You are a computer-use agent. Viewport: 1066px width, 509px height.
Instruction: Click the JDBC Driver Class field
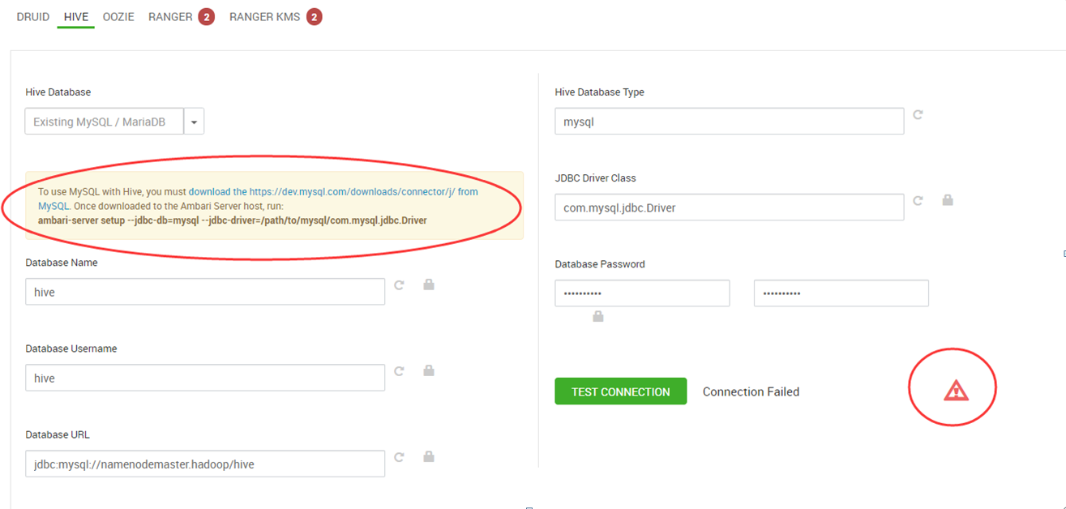(730, 207)
